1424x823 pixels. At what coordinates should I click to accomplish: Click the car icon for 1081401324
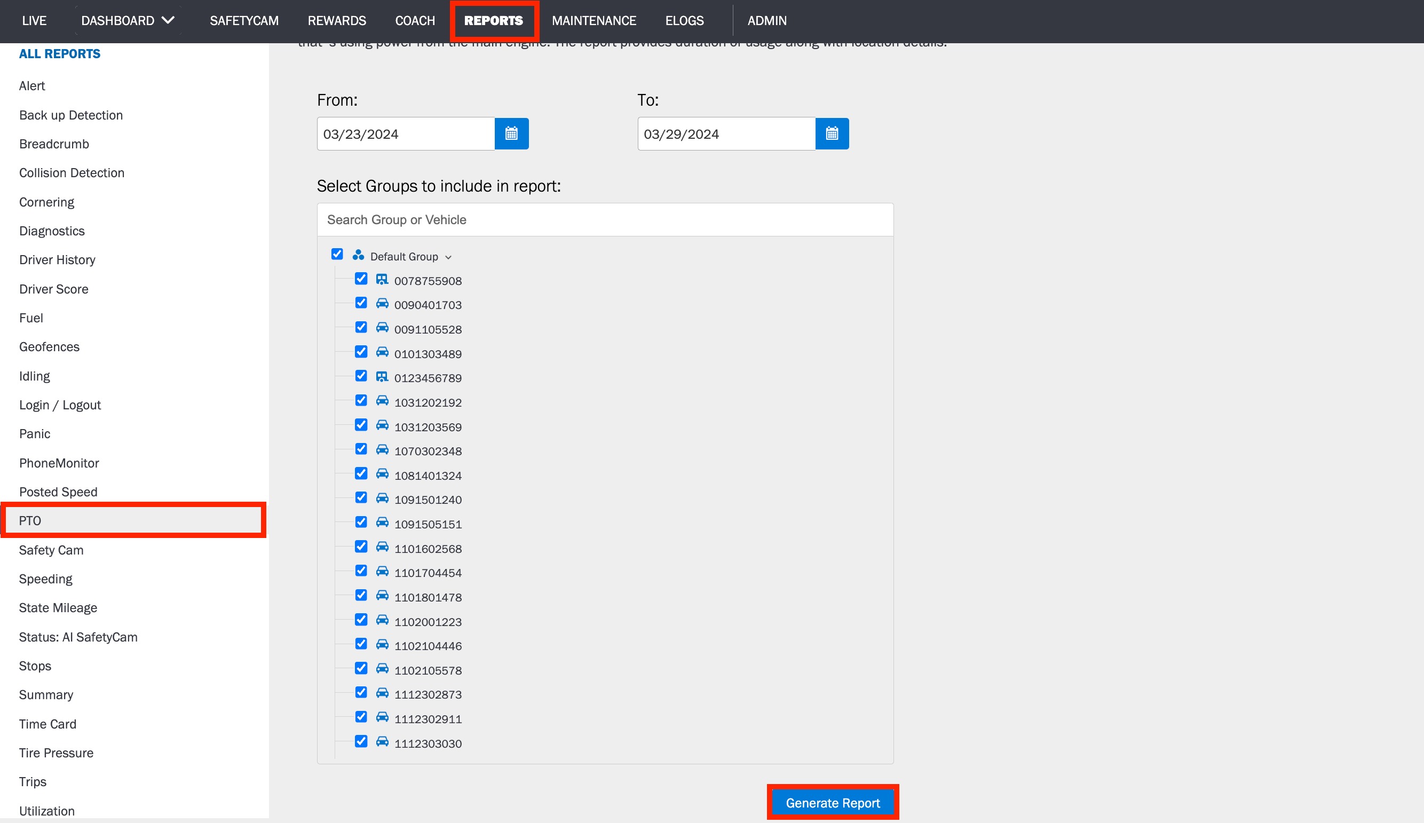[382, 473]
